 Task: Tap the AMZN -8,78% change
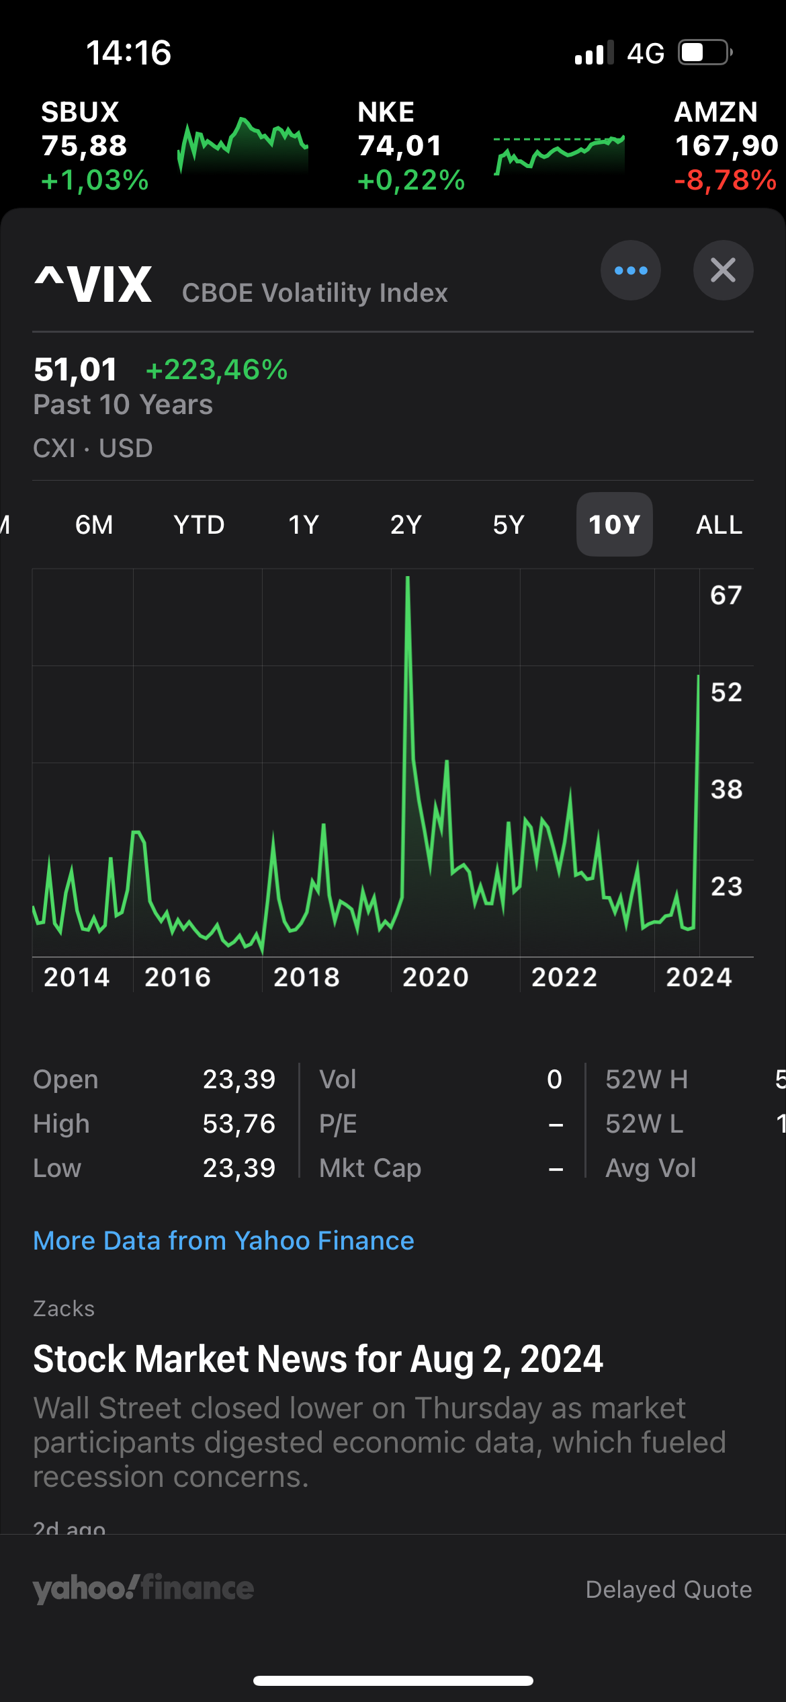(x=726, y=180)
